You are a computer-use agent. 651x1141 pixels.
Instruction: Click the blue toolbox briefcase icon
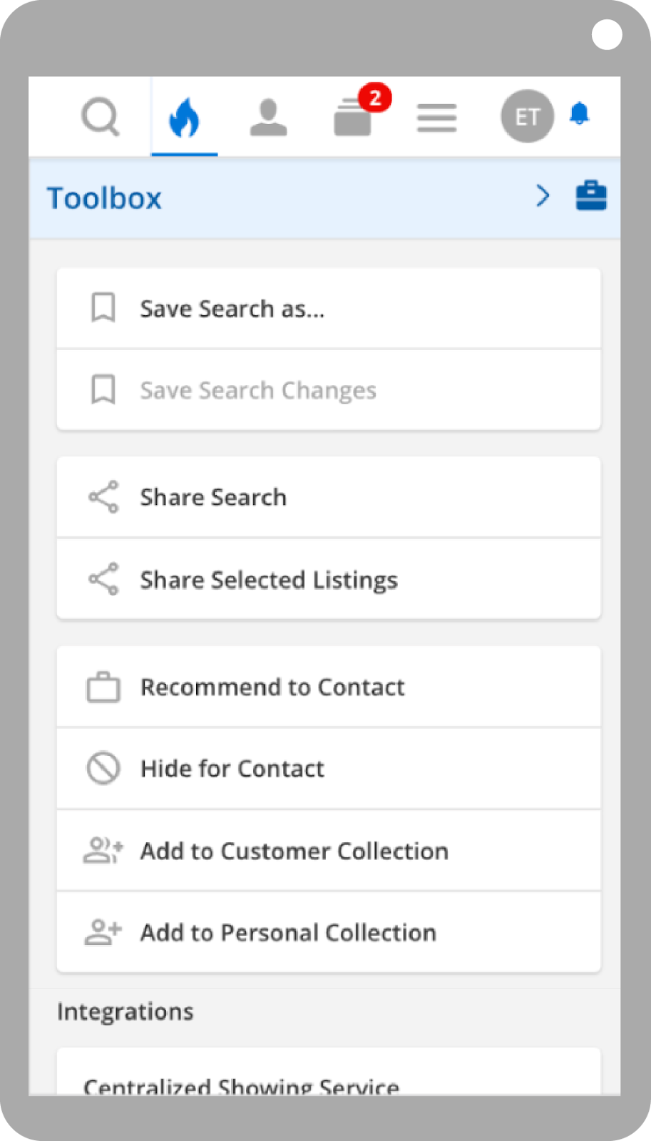point(591,196)
